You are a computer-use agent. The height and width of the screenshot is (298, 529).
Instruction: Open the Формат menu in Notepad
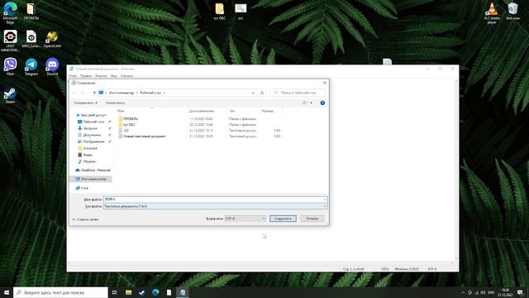pyautogui.click(x=101, y=76)
